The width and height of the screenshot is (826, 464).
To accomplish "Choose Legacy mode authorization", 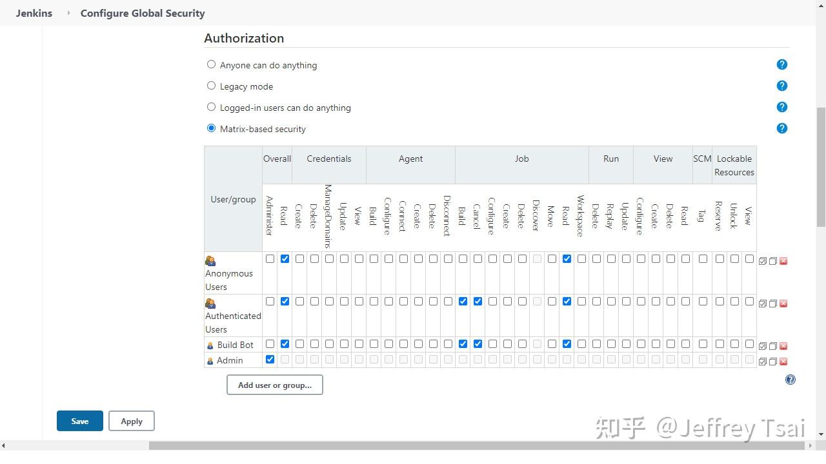I will tap(211, 85).
